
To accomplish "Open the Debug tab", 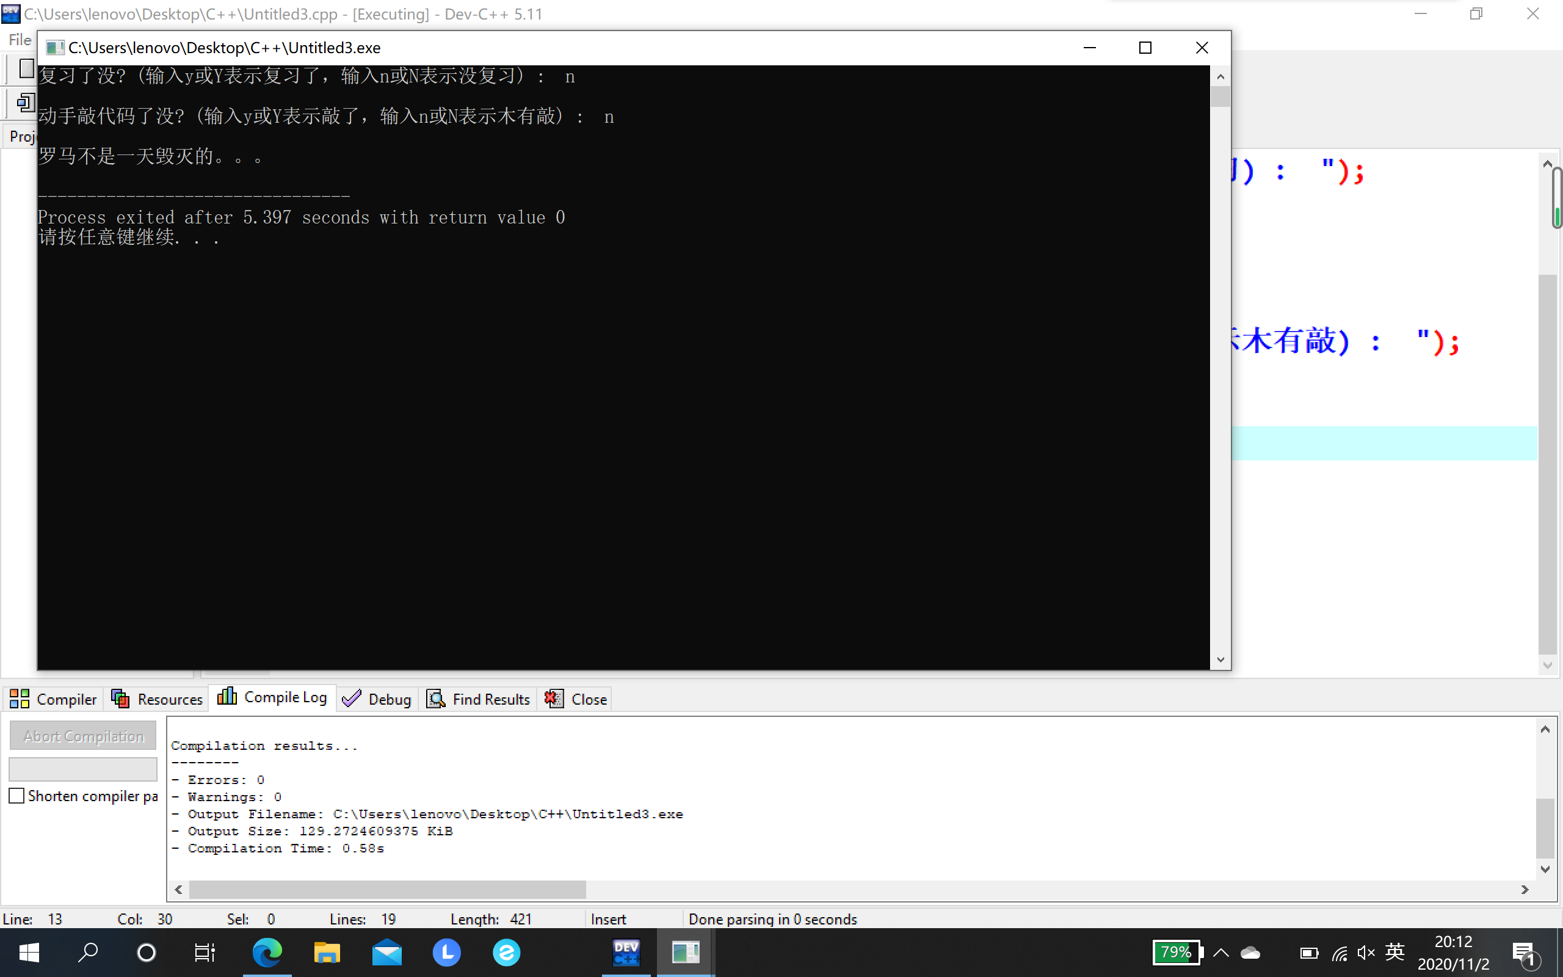I will (377, 699).
